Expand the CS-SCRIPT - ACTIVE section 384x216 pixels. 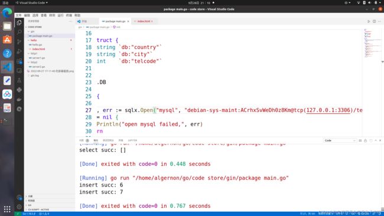point(50,210)
